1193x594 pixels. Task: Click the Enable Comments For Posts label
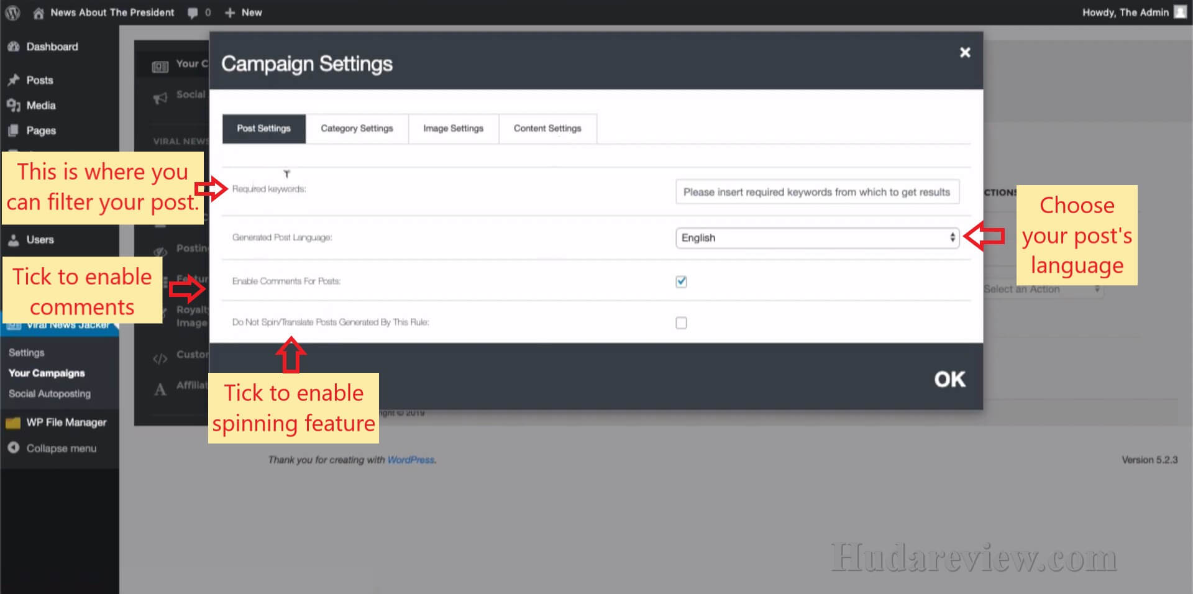(x=286, y=281)
